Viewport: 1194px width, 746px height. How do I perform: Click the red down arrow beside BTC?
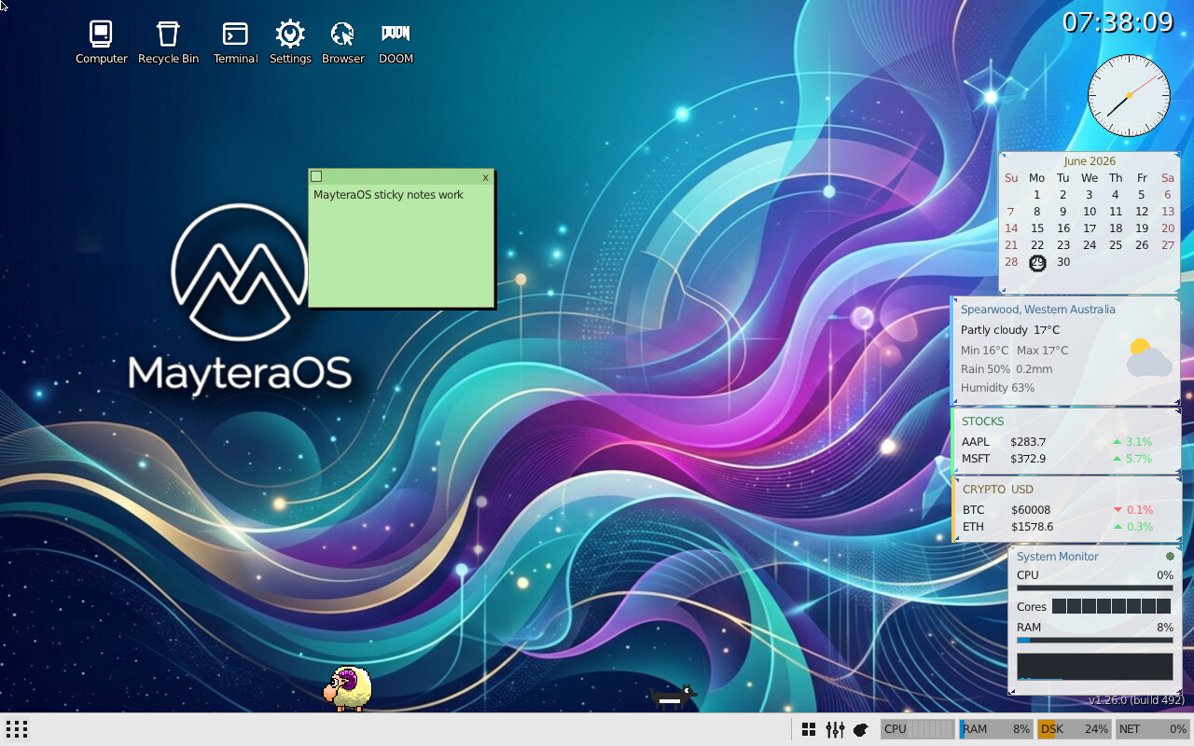1118,510
